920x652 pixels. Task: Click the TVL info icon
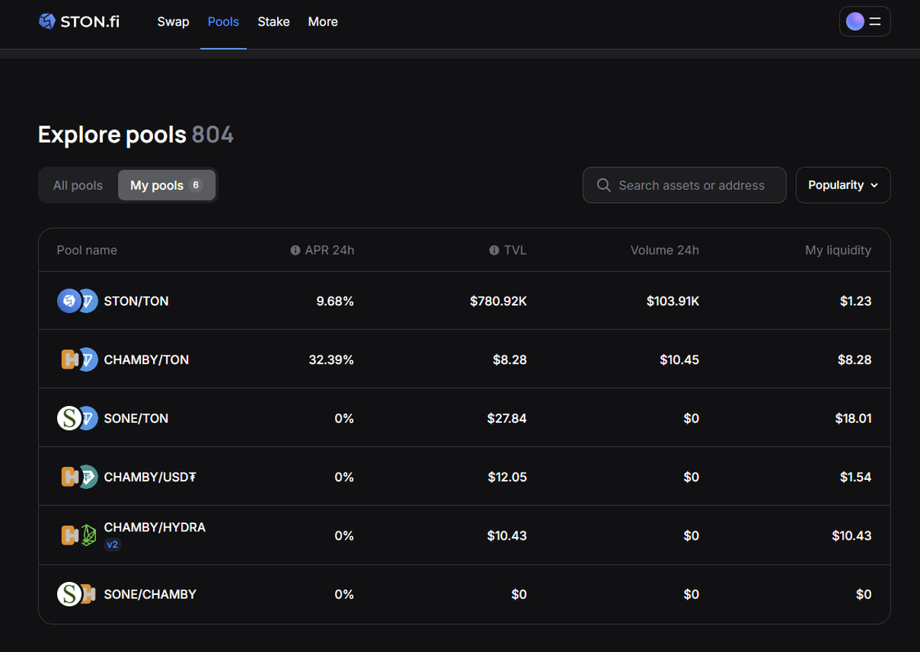(494, 250)
